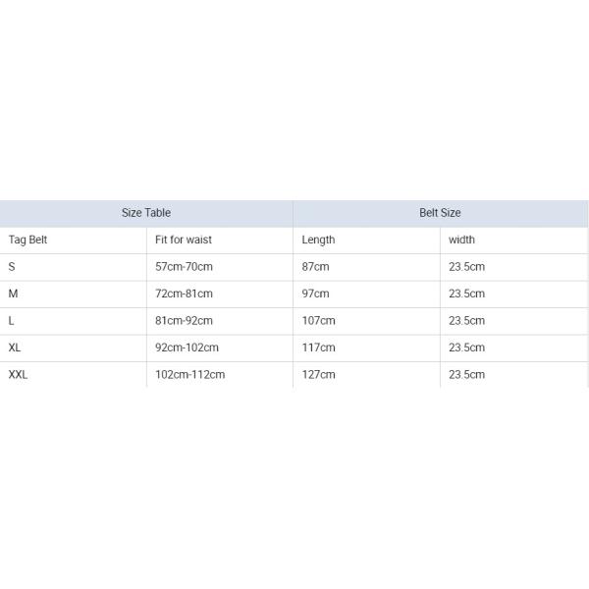Select the 97cm length cell
The width and height of the screenshot is (589, 589).
point(315,294)
